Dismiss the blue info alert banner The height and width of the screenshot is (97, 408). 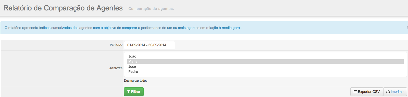pyautogui.click(x=407, y=27)
